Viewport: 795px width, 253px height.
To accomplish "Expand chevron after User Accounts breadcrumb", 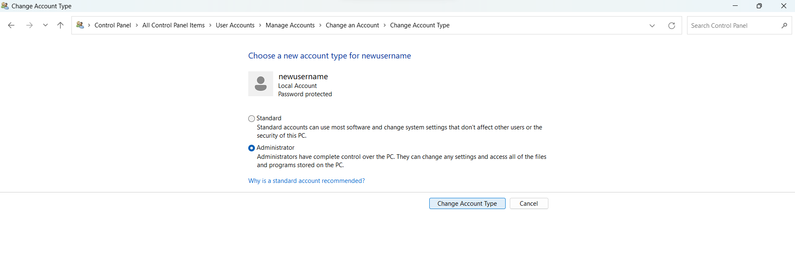I will 260,25.
